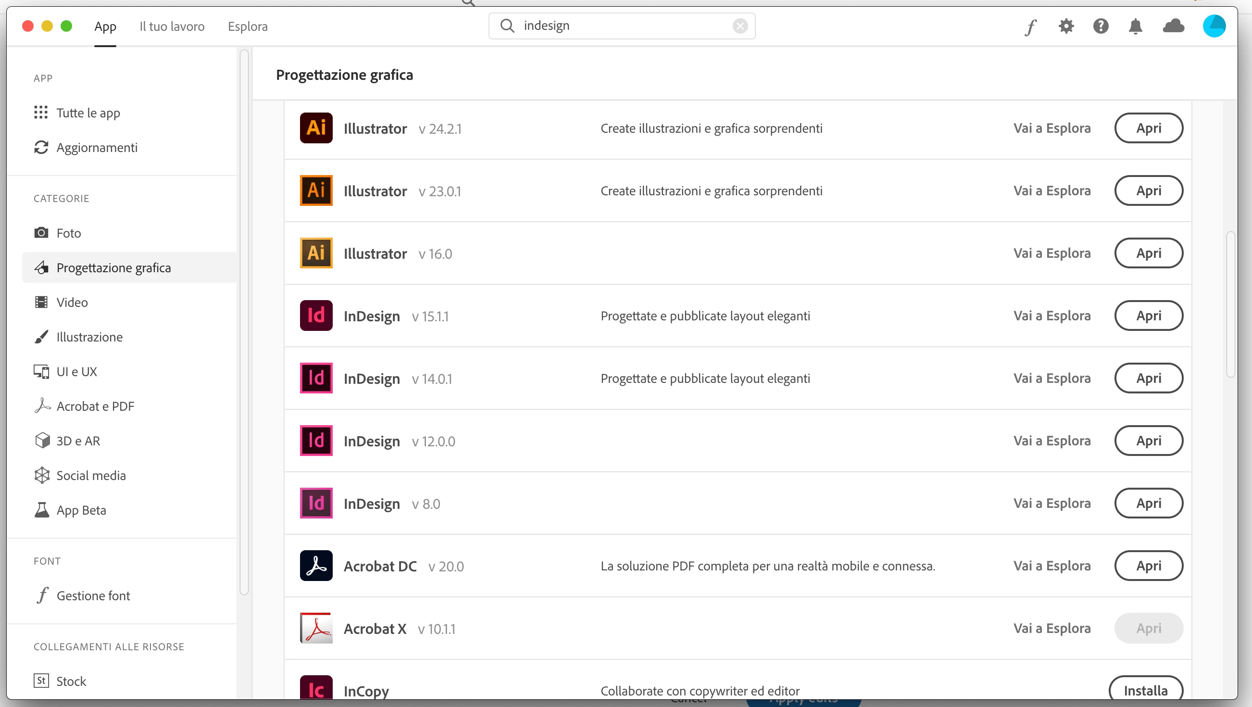Open the notifications bell

[x=1135, y=26]
